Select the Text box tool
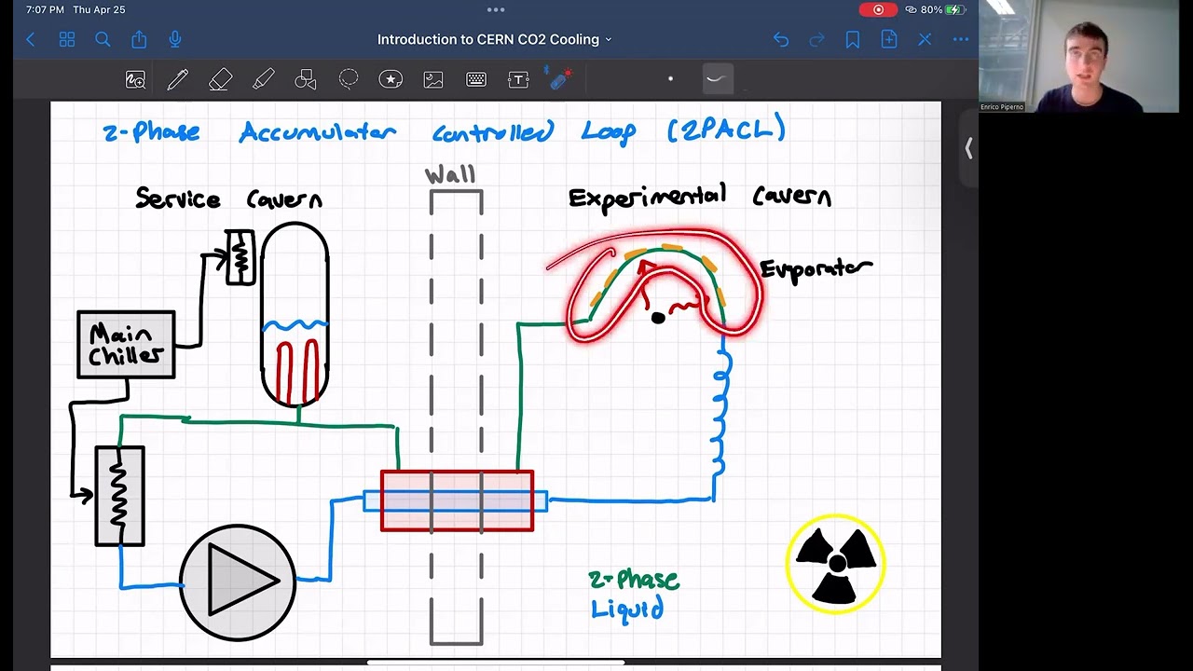Viewport: 1193px width, 671px height. pos(518,80)
